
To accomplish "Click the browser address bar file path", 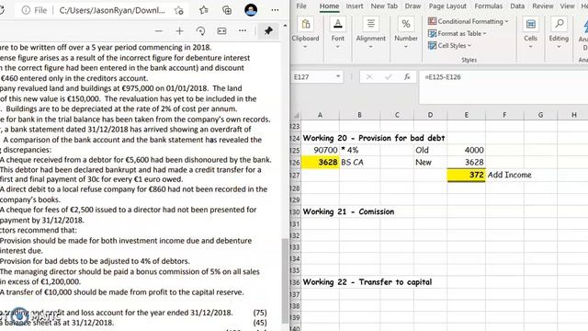I will (x=112, y=10).
